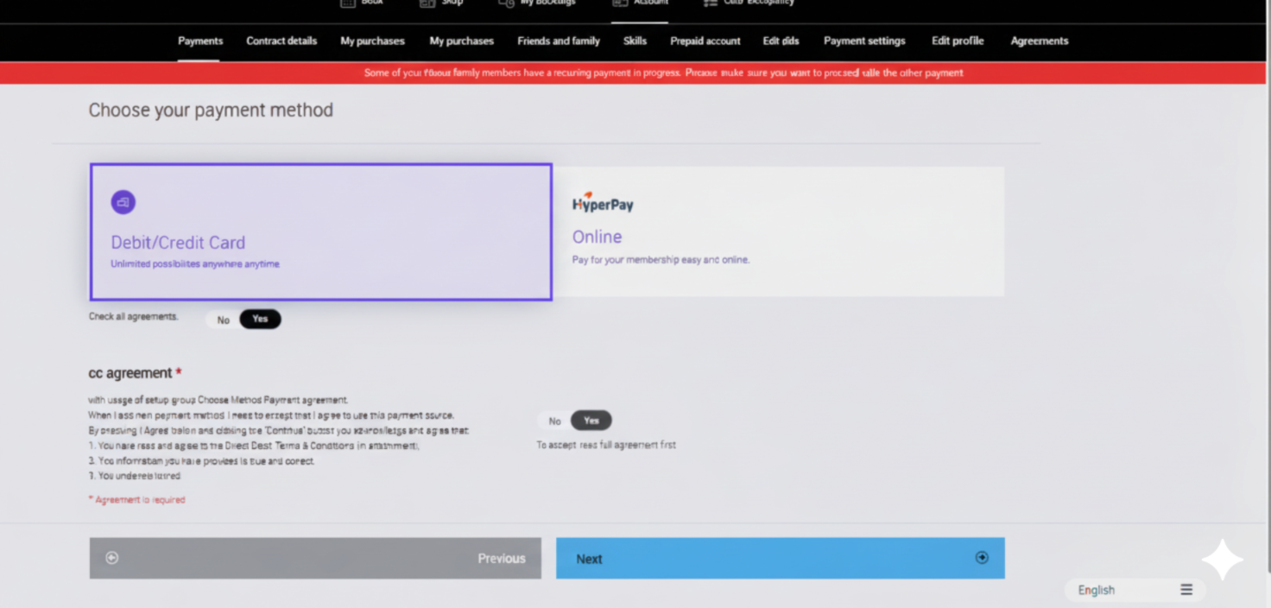The image size is (1271, 608).
Task: Set Check all agreements to No
Action: [224, 320]
